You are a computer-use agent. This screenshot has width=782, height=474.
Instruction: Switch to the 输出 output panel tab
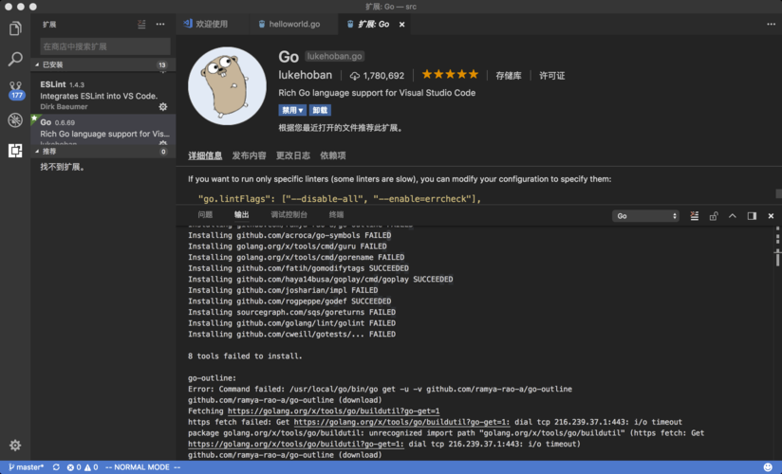(x=241, y=215)
